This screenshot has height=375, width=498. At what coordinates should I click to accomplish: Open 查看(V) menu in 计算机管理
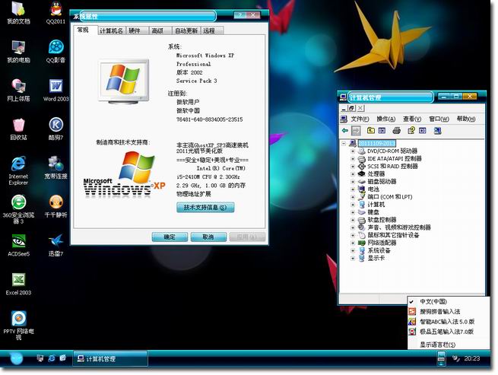coord(412,119)
